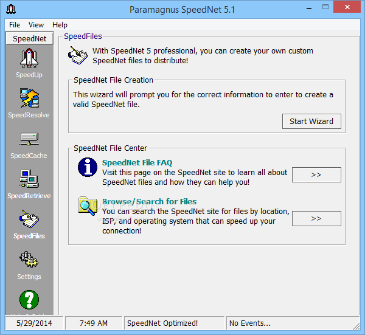Open the Settings gears icon

click(x=29, y=259)
